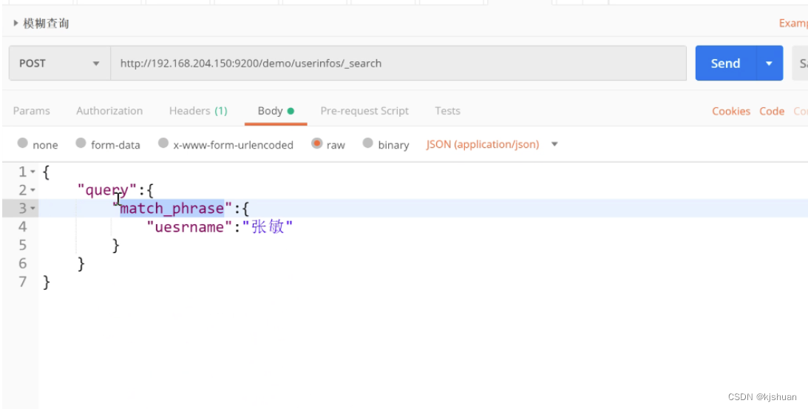Click the Code link
The height and width of the screenshot is (409, 808).
click(772, 111)
